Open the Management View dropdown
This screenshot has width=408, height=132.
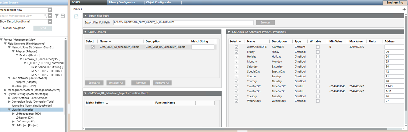pos(50,10)
